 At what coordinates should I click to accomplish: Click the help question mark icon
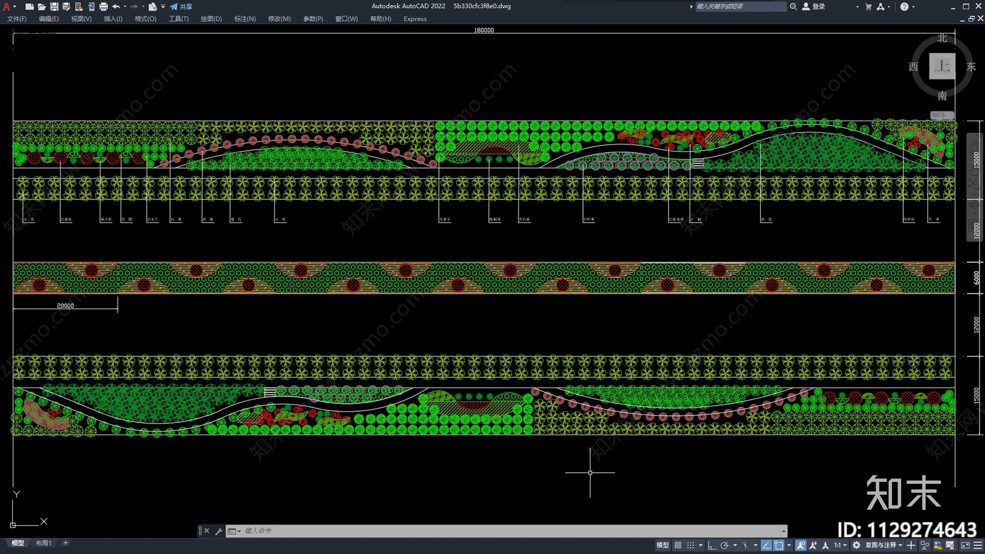point(904,7)
